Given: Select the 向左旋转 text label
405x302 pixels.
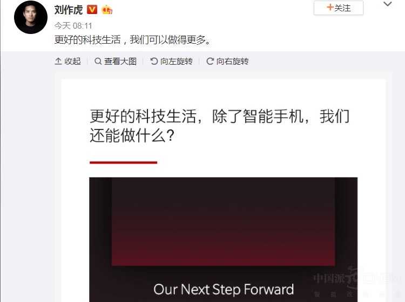Looking at the screenshot, I should click(177, 61).
